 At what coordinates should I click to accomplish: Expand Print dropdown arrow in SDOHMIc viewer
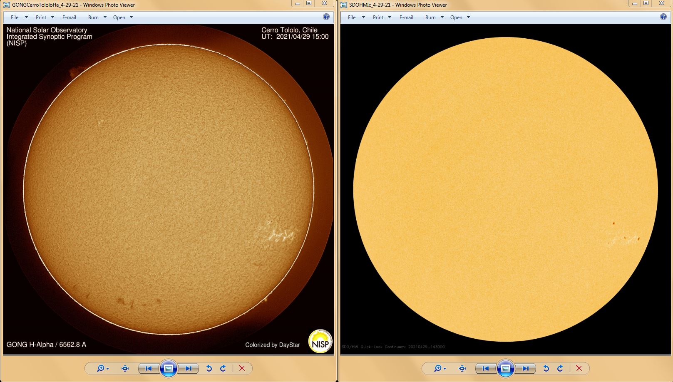tap(390, 17)
